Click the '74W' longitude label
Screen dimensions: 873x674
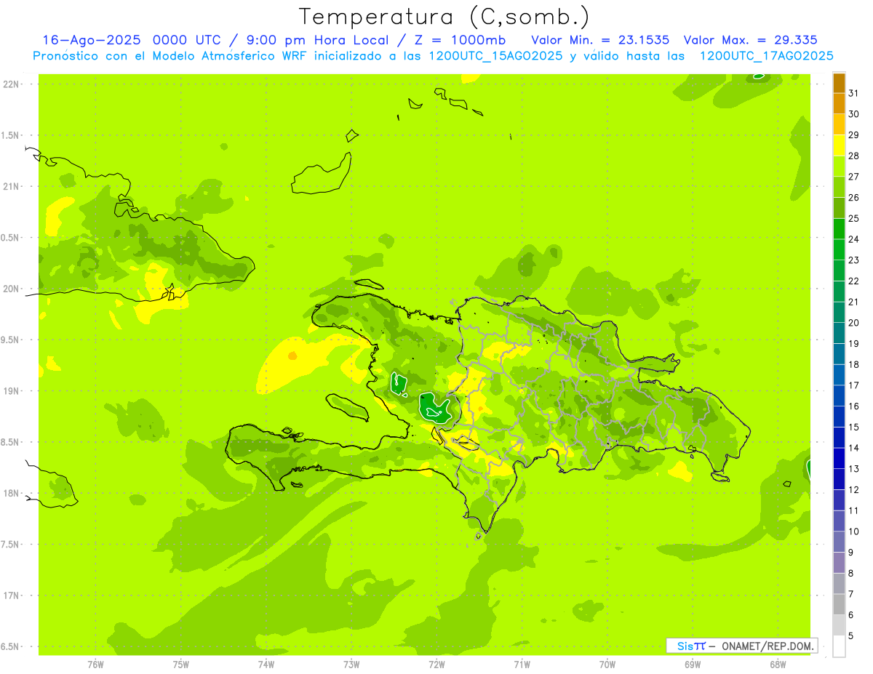pyautogui.click(x=266, y=665)
